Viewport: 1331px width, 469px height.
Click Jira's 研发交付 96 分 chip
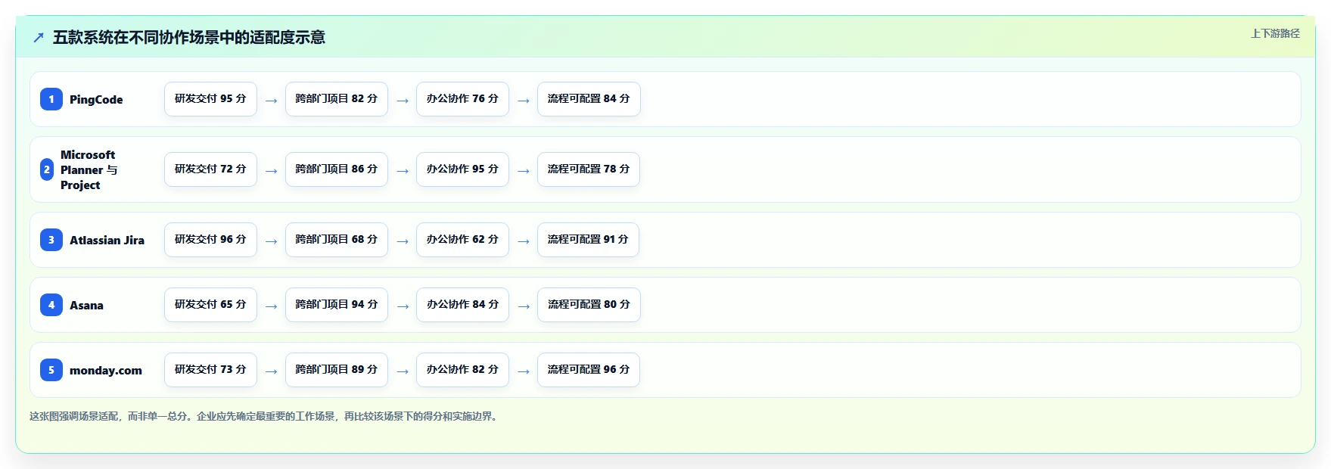210,240
